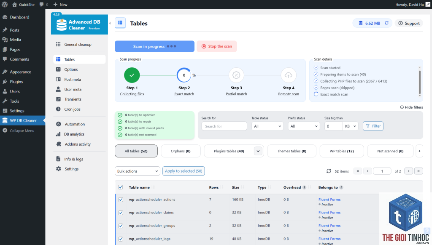
Task: Open the Posts pin icon
Action: click(x=5, y=30)
